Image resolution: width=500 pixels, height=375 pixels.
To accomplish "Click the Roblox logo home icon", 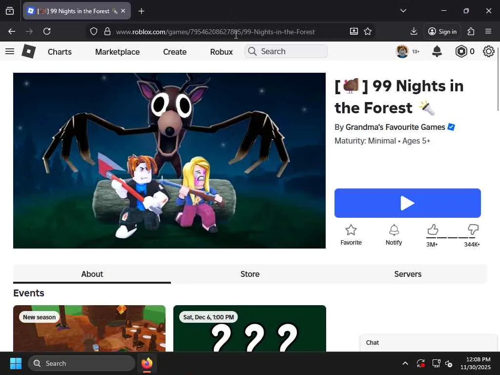I will coord(28,51).
